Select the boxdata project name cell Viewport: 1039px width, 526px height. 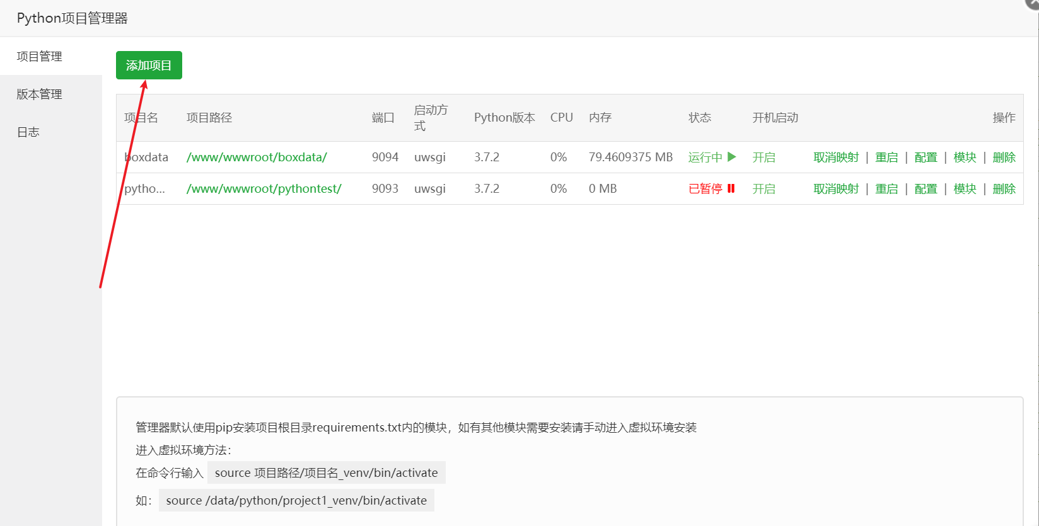[146, 157]
